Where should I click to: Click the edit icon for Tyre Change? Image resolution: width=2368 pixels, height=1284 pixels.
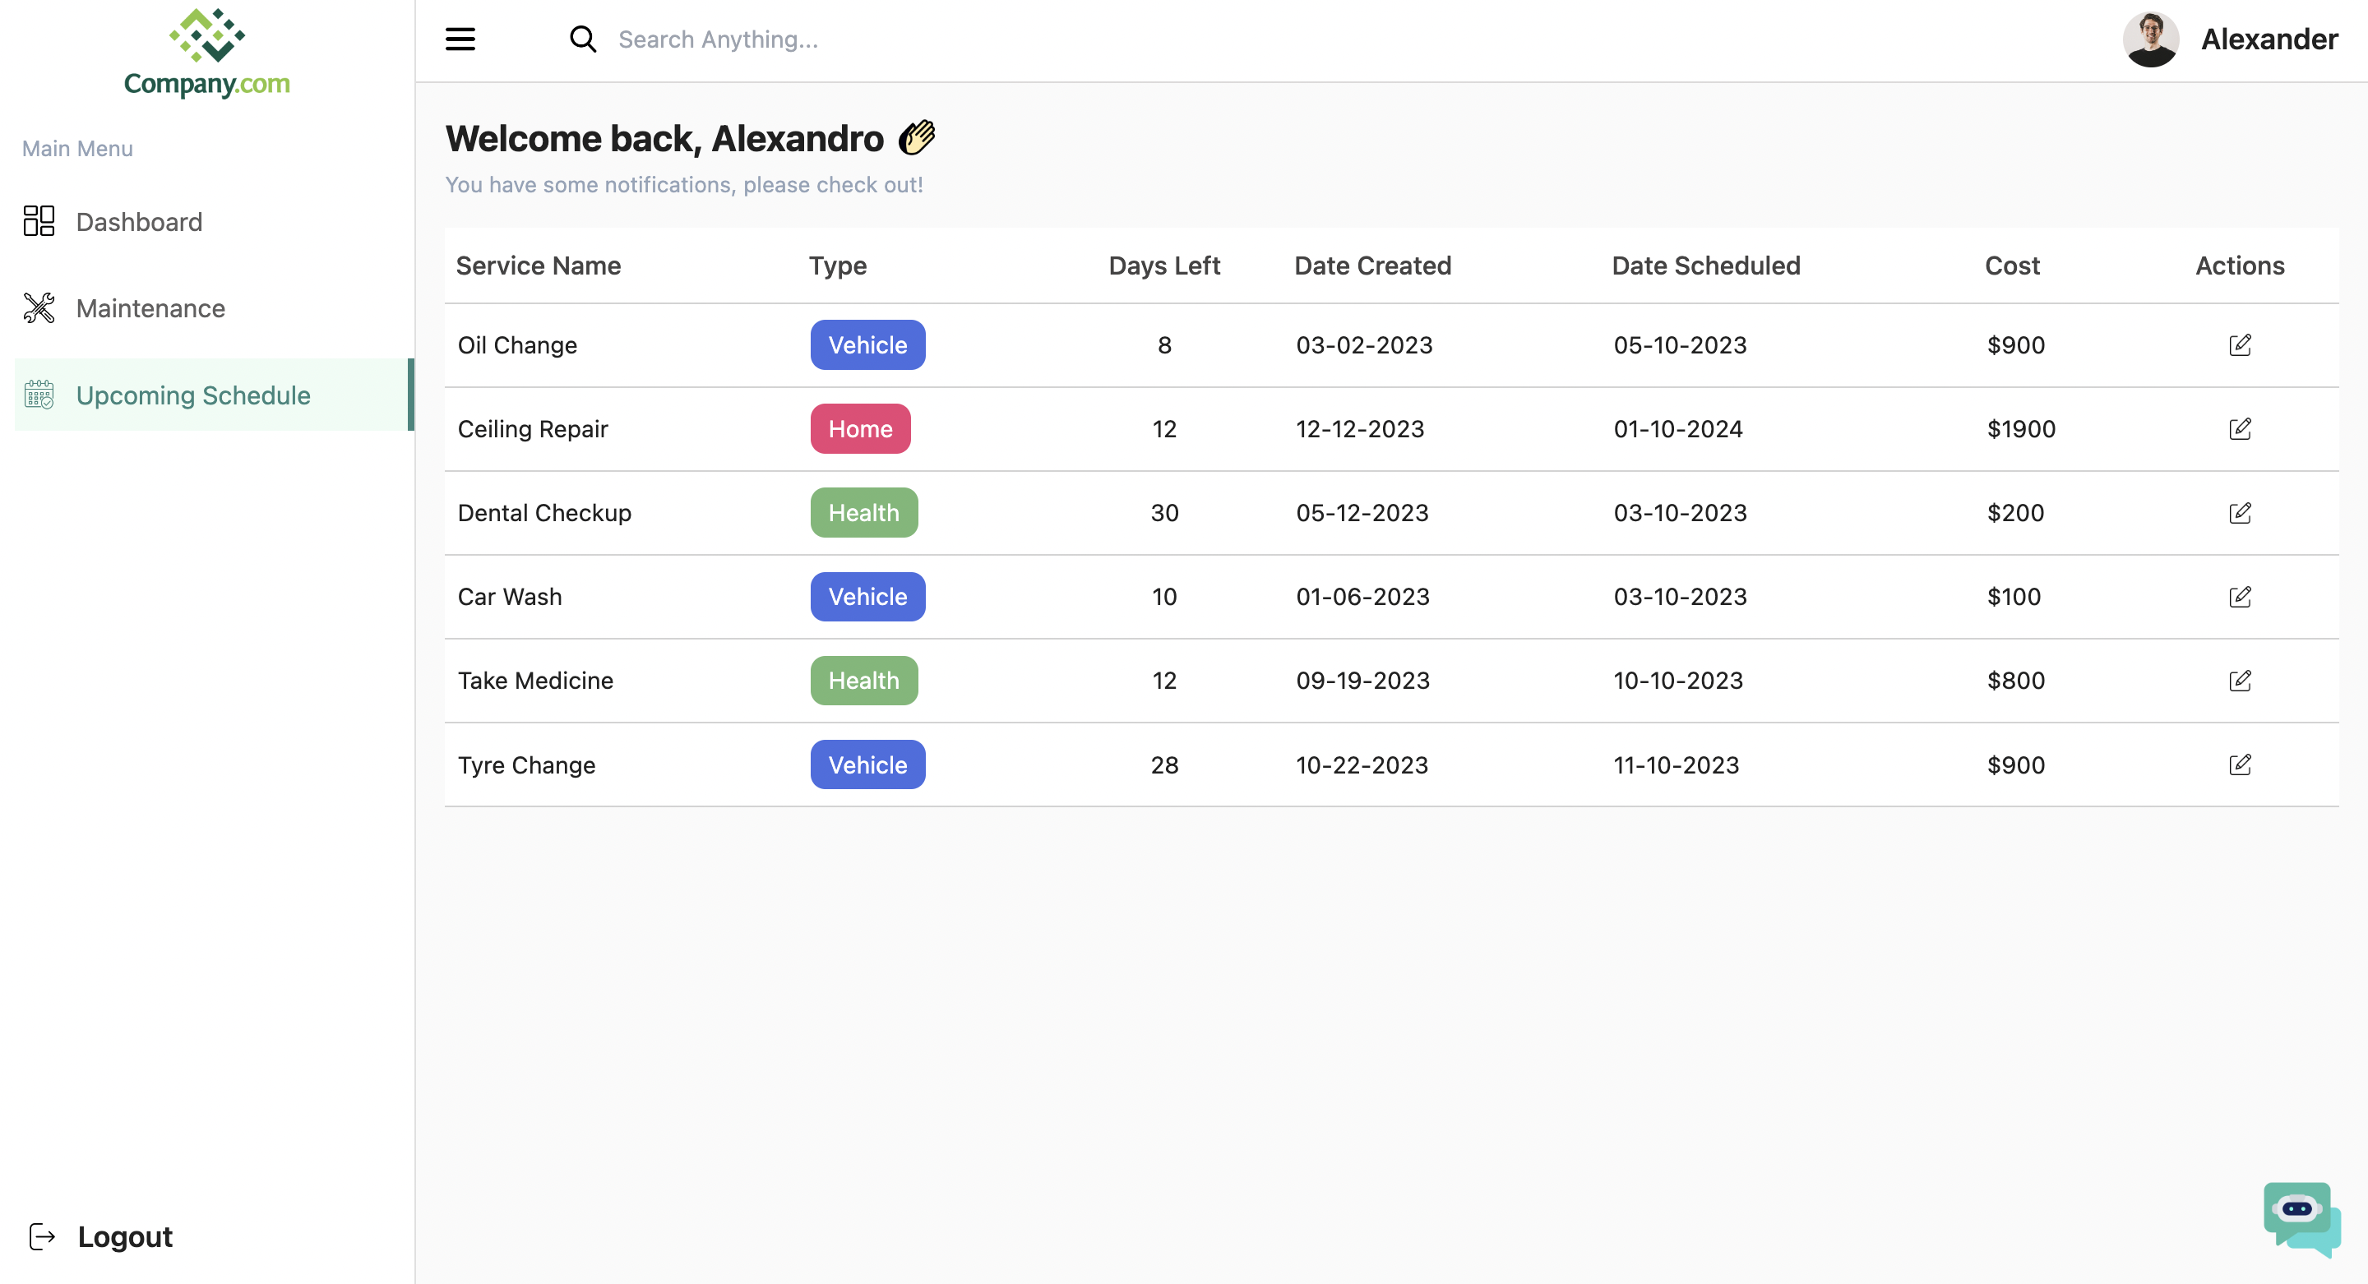click(2241, 764)
